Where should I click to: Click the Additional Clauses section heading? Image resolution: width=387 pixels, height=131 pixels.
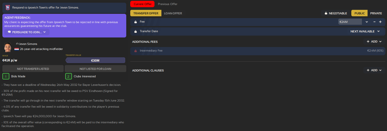(x=148, y=70)
